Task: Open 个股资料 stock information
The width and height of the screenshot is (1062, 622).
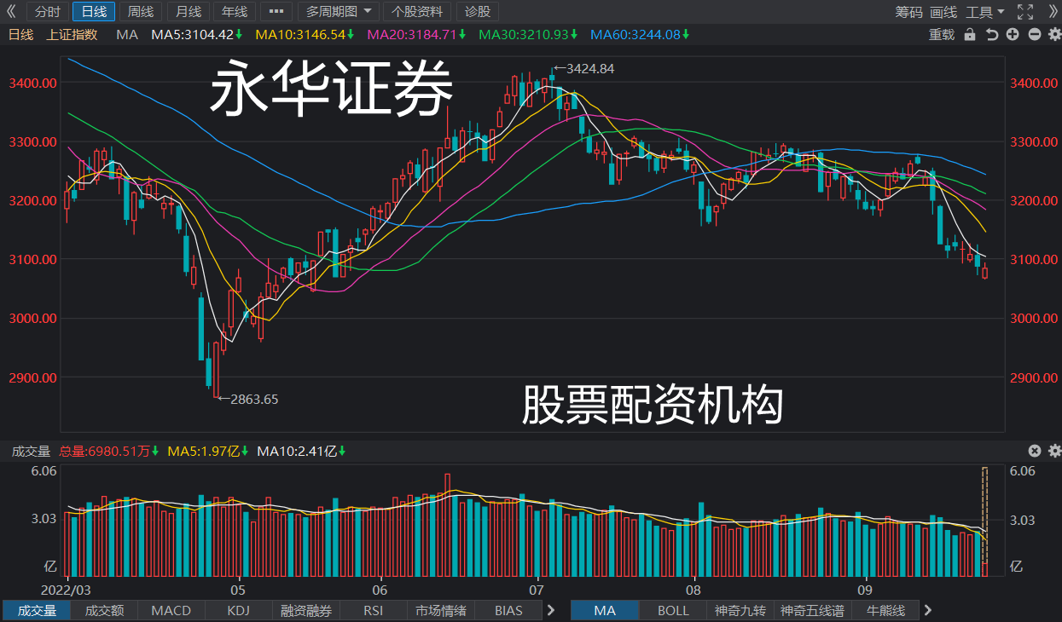Action: [417, 12]
